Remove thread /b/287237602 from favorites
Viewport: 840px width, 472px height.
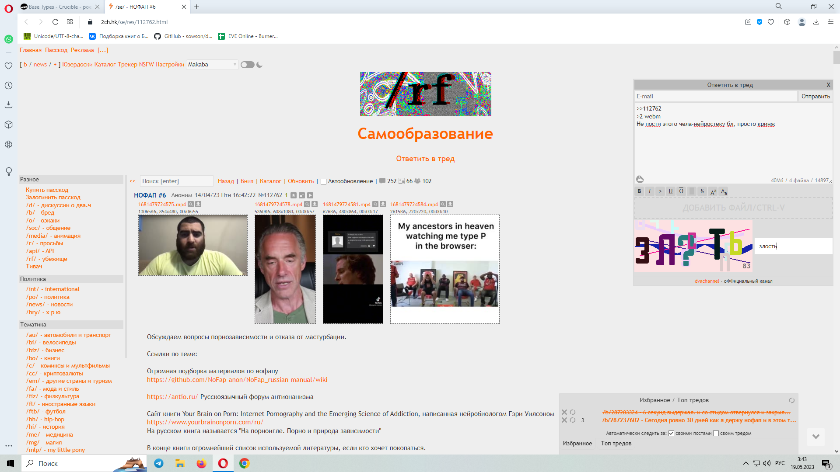[x=564, y=420]
